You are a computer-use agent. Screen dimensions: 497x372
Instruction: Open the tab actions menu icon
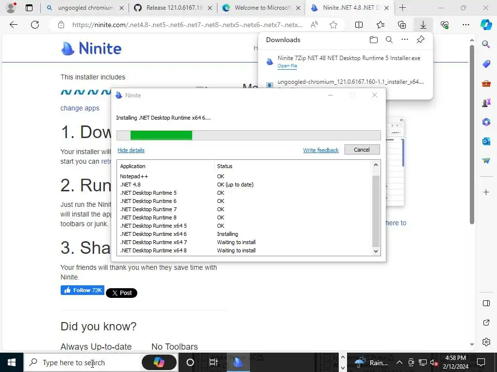[x=29, y=8]
